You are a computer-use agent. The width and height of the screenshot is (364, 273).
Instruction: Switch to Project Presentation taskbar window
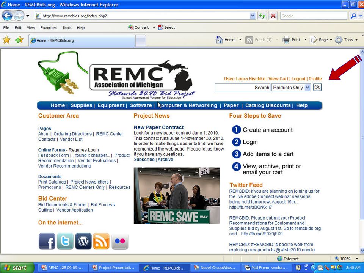tap(114, 268)
